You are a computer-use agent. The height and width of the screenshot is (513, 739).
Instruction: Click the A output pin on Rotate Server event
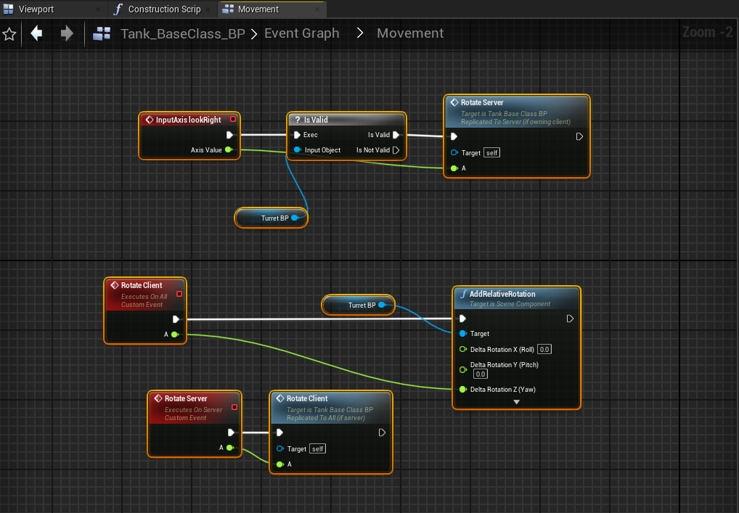click(229, 448)
